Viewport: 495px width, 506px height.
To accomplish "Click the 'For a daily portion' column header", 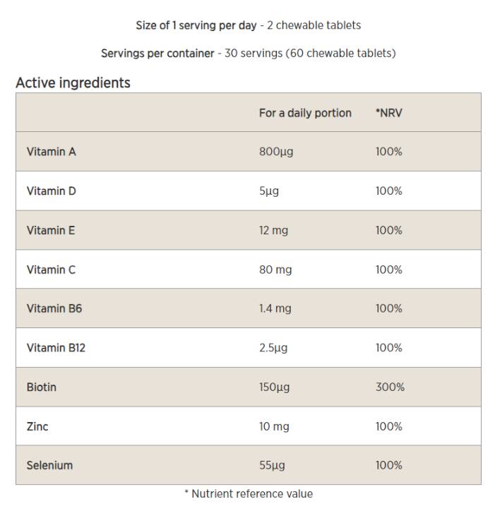I will pyautogui.click(x=305, y=113).
